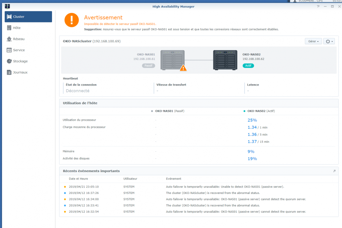Open the Stockage section in sidebar

coord(28,61)
